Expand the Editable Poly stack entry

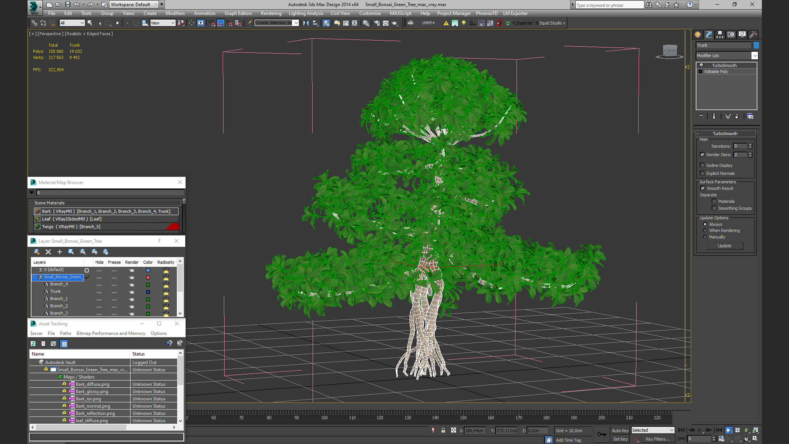pyautogui.click(x=701, y=72)
